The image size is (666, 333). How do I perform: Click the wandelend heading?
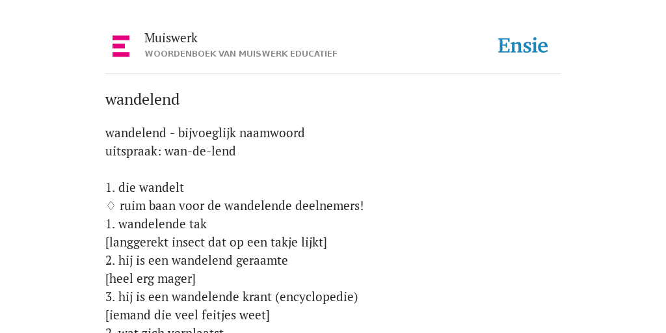pos(142,100)
